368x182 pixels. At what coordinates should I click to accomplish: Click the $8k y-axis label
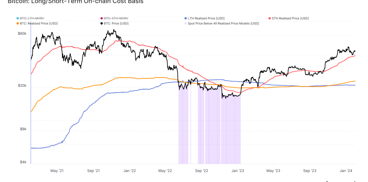[x=23, y=129]
